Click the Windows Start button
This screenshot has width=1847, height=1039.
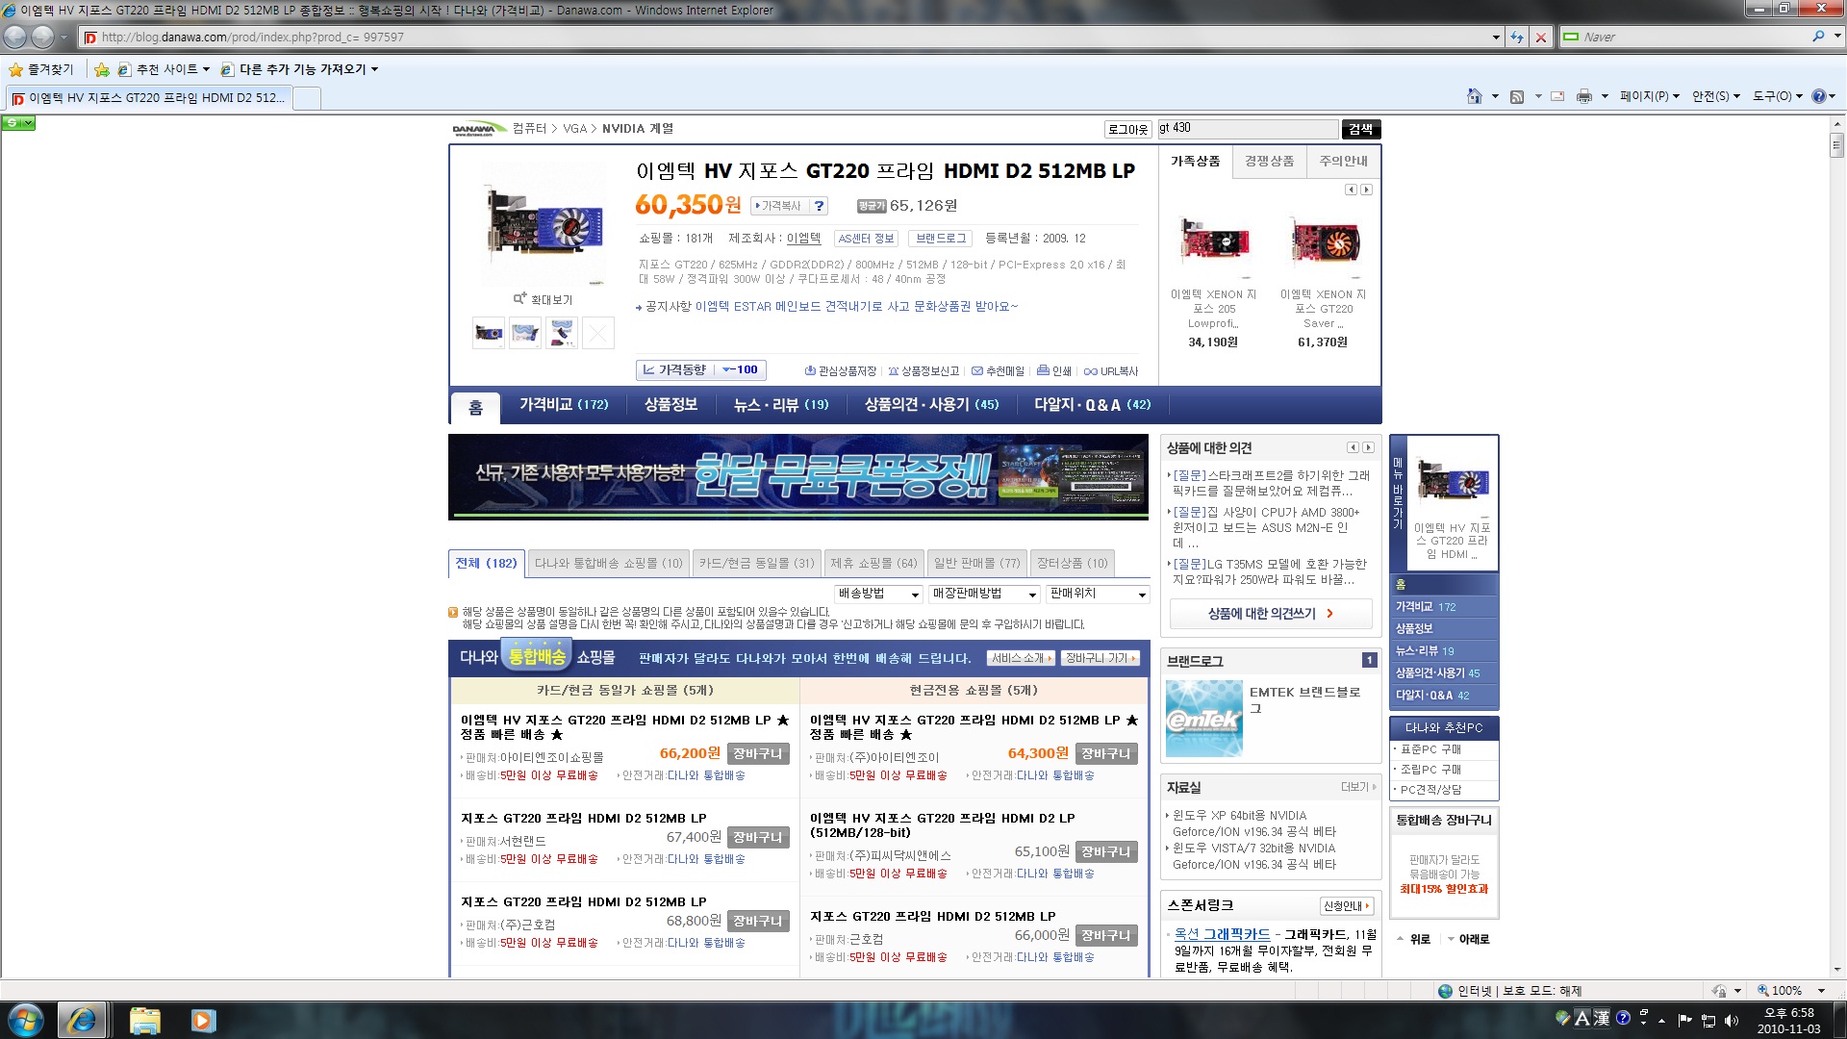(26, 1020)
